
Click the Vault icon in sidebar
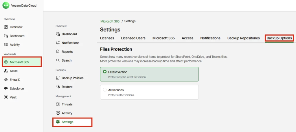6,97
